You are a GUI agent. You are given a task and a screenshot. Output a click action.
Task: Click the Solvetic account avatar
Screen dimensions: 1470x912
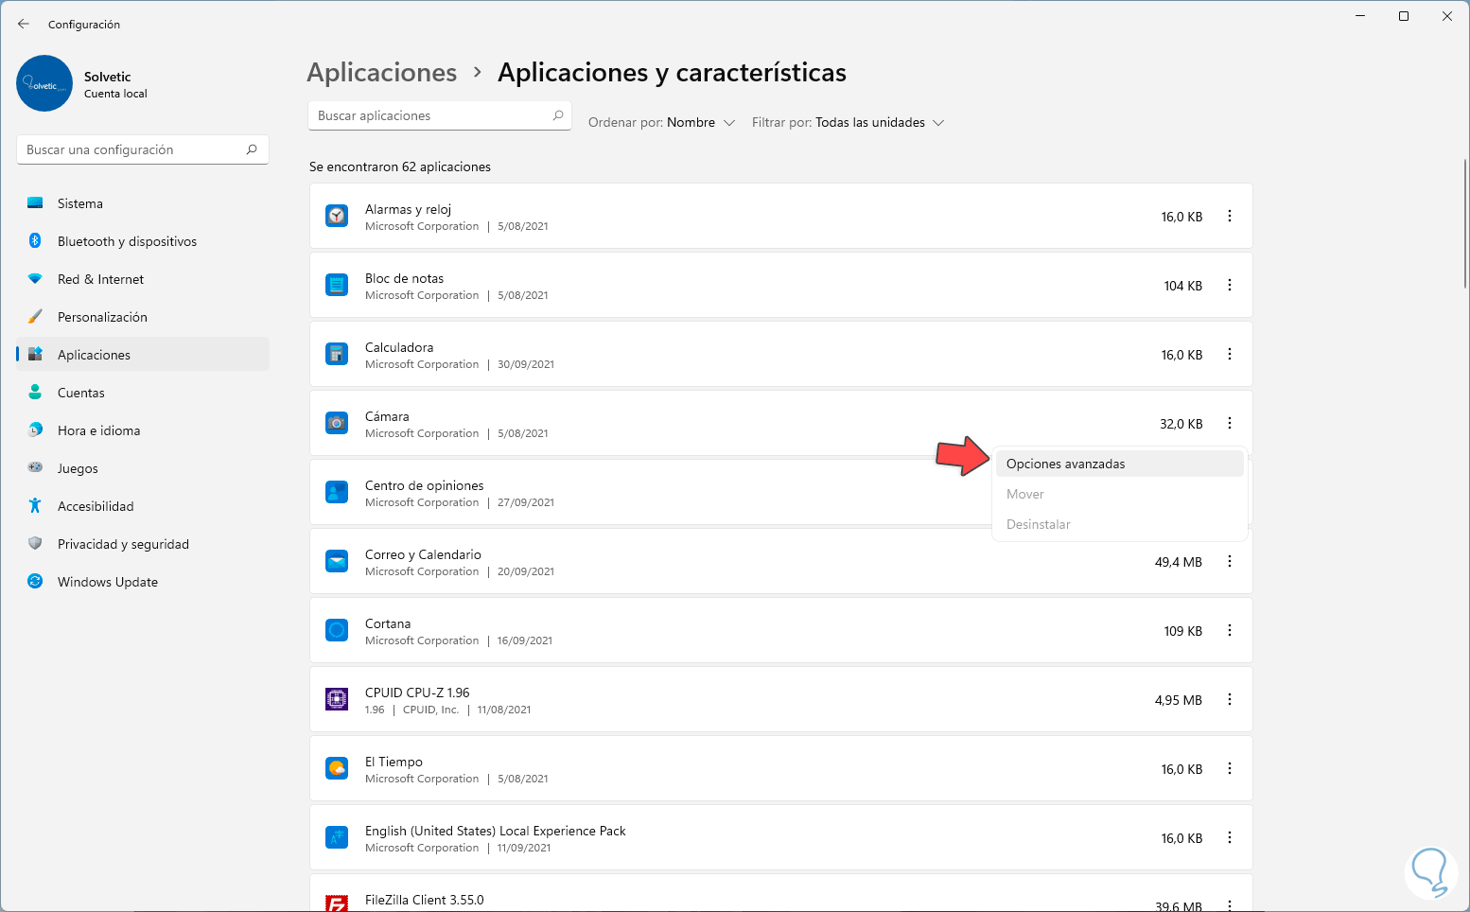click(x=44, y=83)
